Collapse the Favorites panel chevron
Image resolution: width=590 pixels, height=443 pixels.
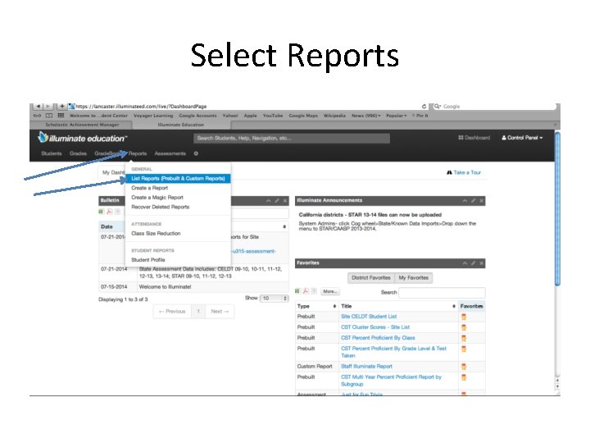tap(465, 263)
